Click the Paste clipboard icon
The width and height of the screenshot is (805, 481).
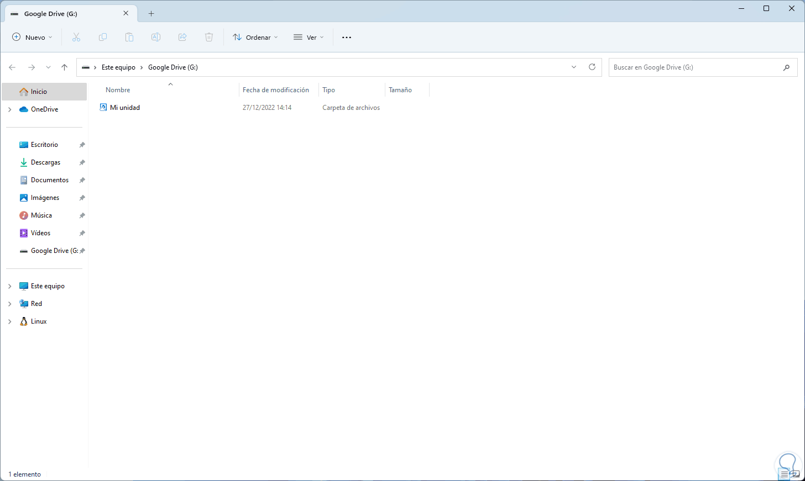[129, 37]
